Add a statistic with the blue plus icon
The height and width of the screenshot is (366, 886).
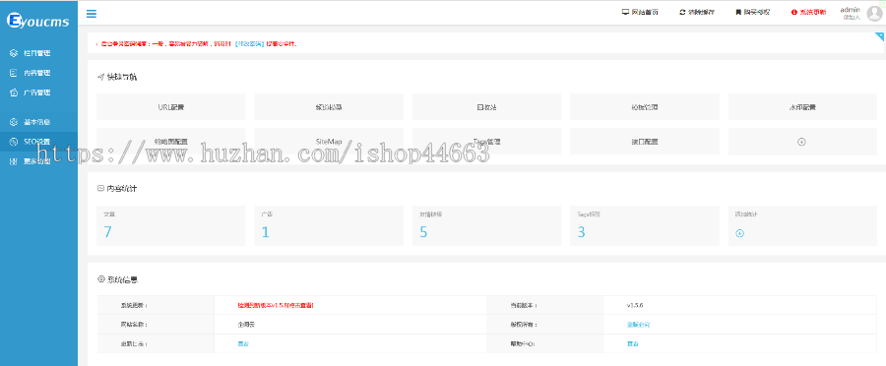point(739,233)
